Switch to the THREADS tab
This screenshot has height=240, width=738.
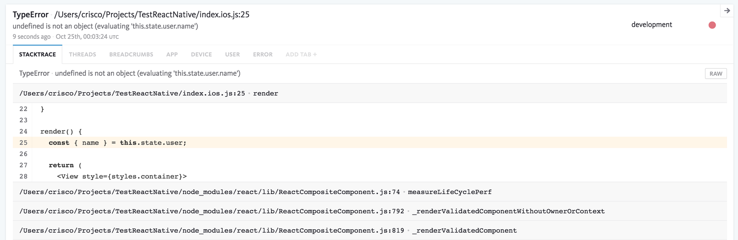[82, 54]
